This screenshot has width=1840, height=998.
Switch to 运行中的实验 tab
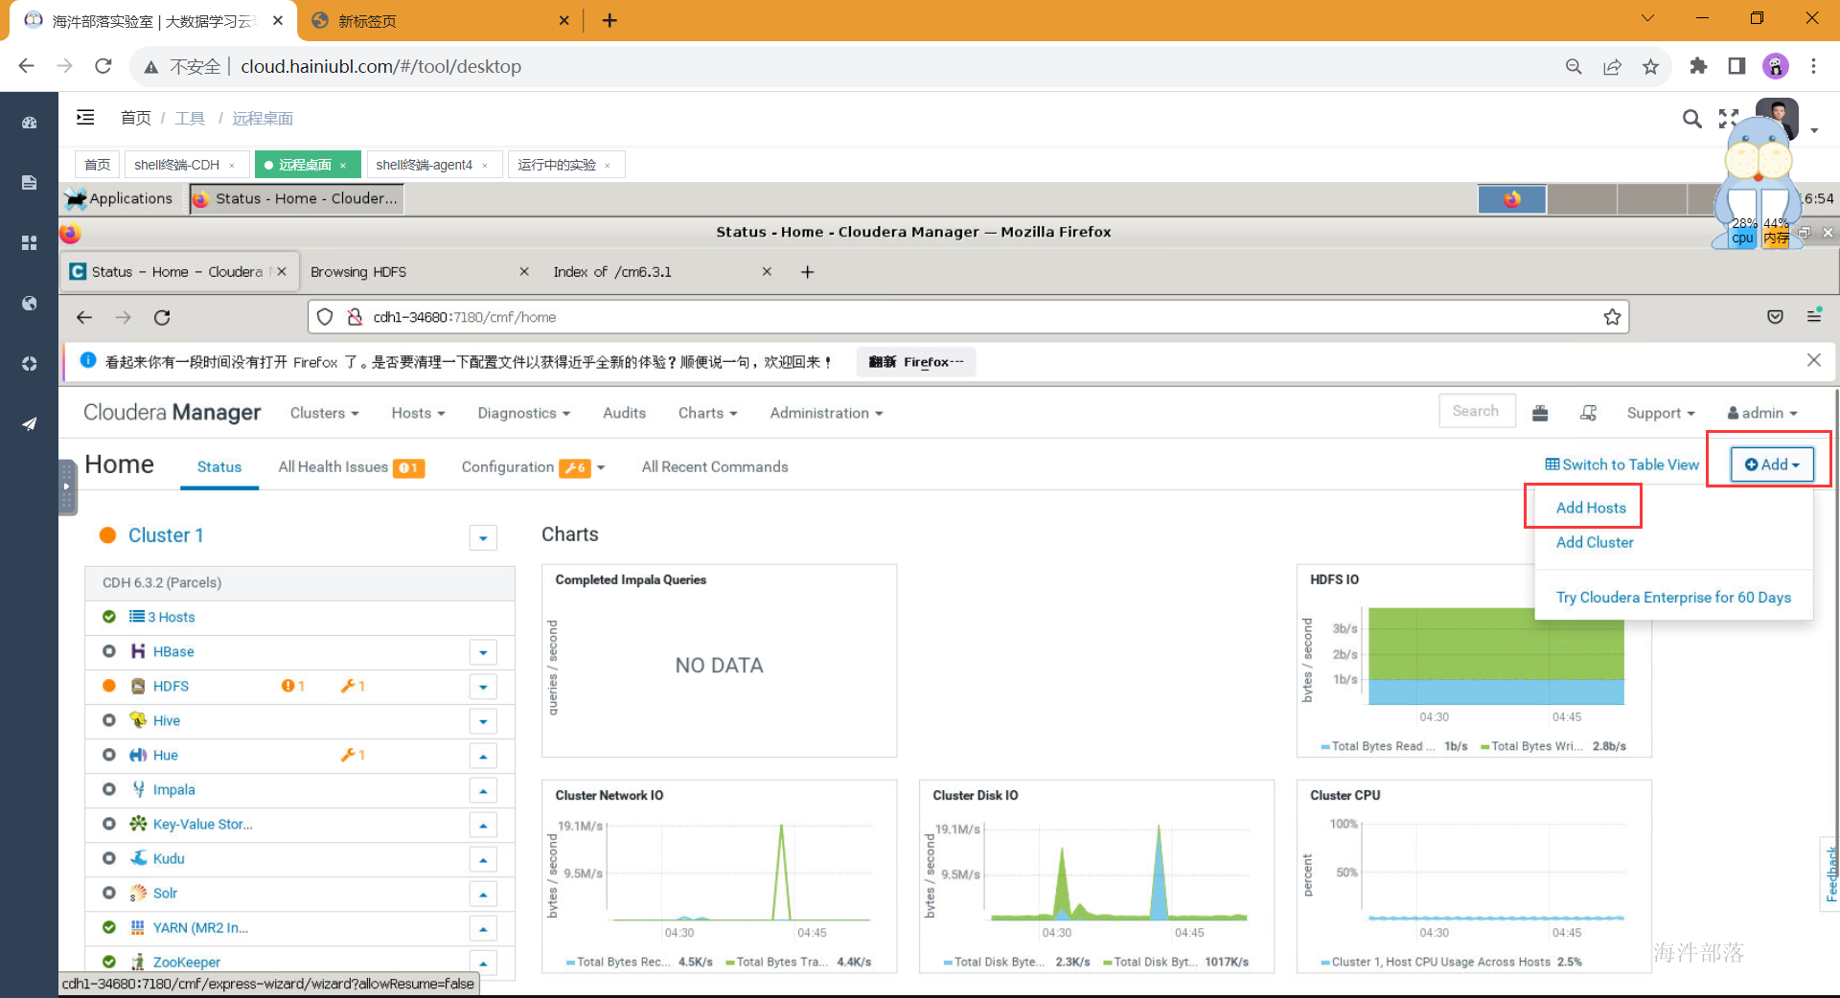click(x=565, y=165)
